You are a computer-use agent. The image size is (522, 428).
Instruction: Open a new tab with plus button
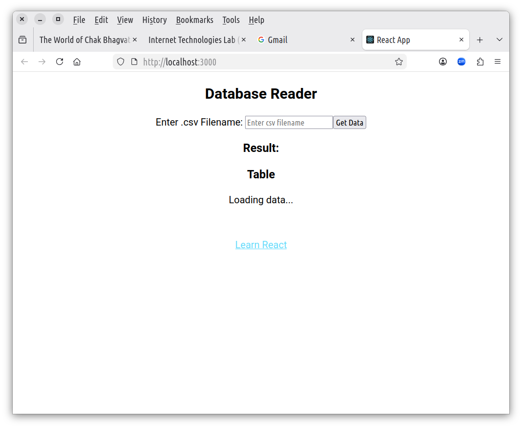point(480,40)
